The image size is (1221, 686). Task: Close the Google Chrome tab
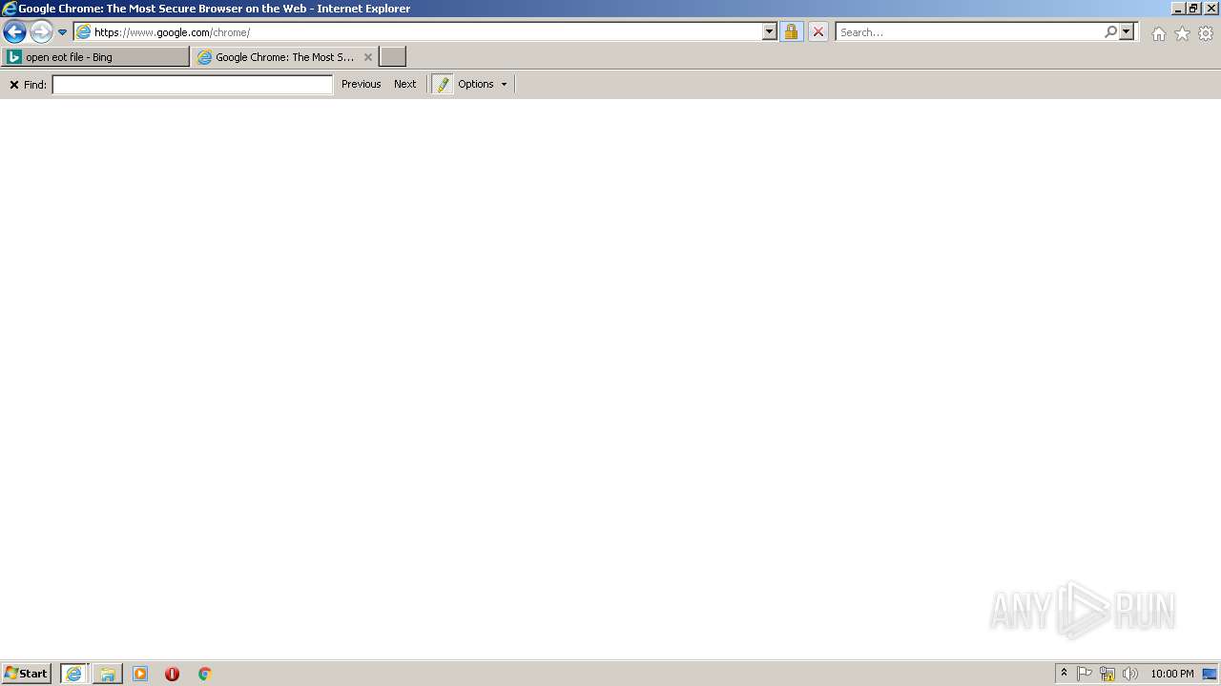tap(368, 57)
